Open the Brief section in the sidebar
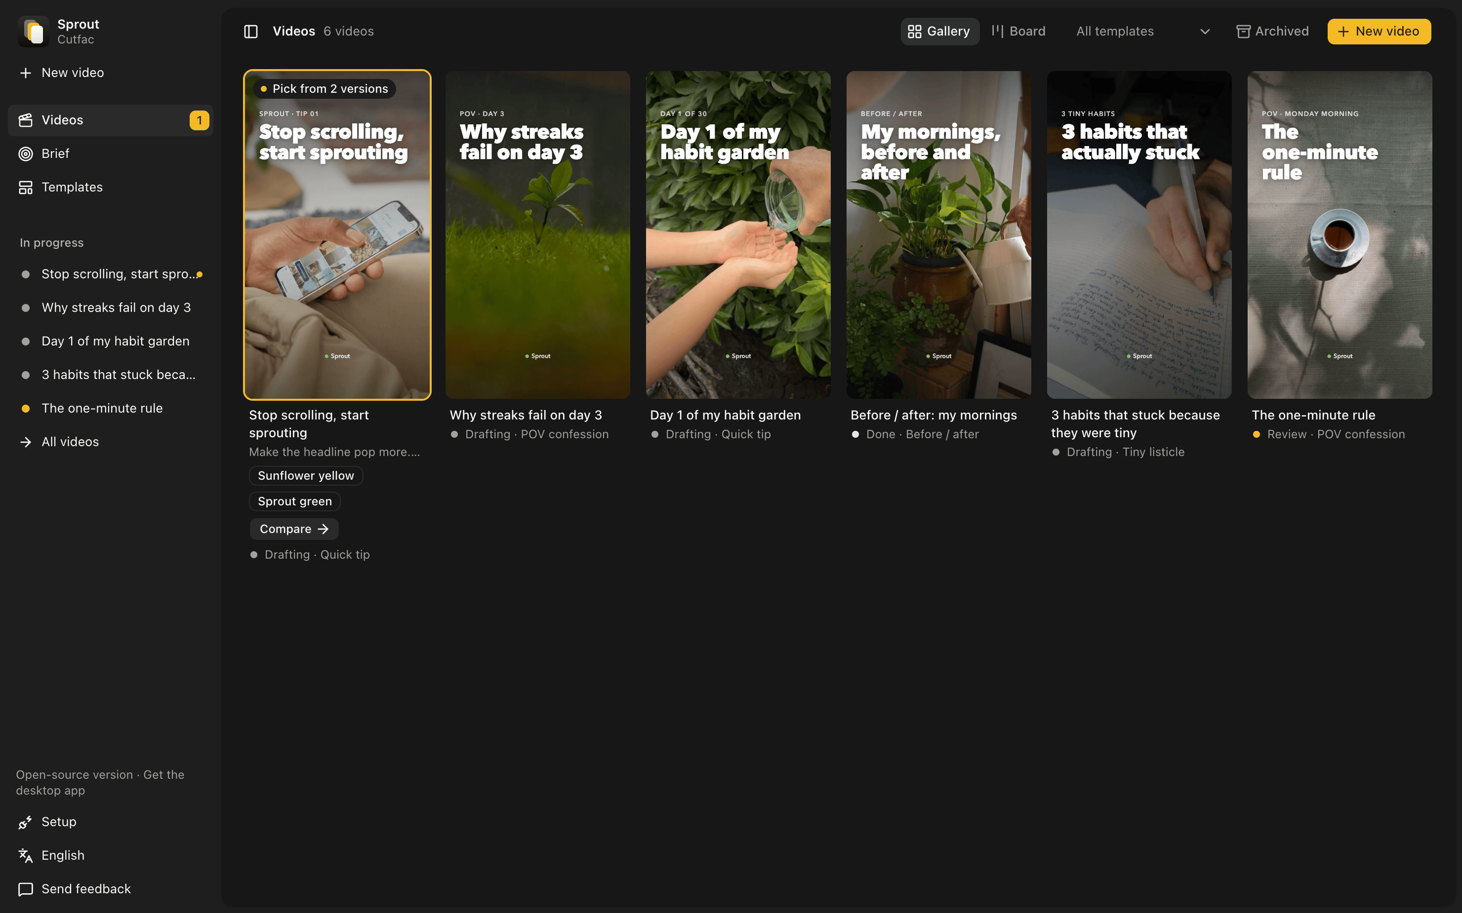This screenshot has height=913, width=1462. point(111,154)
